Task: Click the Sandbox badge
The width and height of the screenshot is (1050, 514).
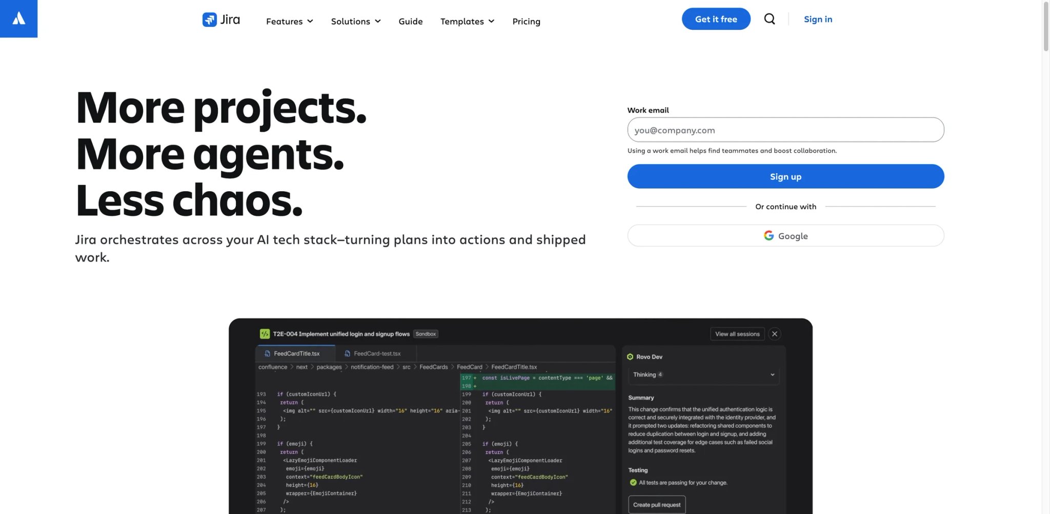Action: point(426,334)
